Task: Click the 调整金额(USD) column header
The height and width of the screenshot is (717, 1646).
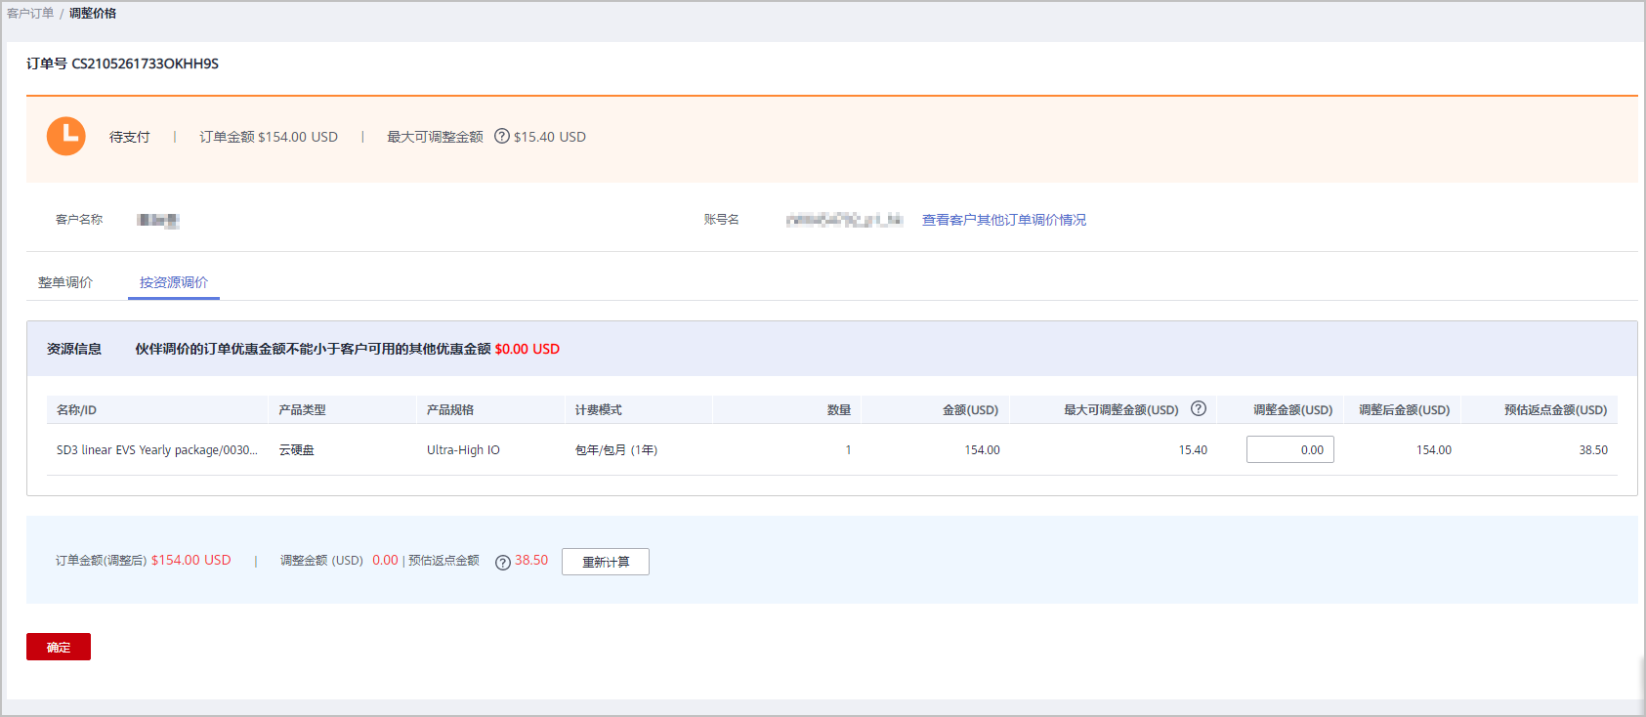Action: coord(1293,410)
